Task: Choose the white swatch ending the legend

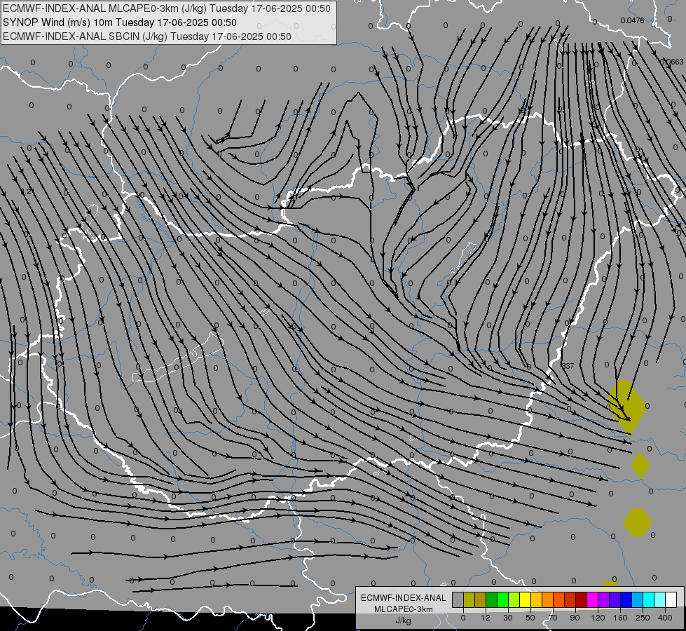Action: (x=671, y=600)
